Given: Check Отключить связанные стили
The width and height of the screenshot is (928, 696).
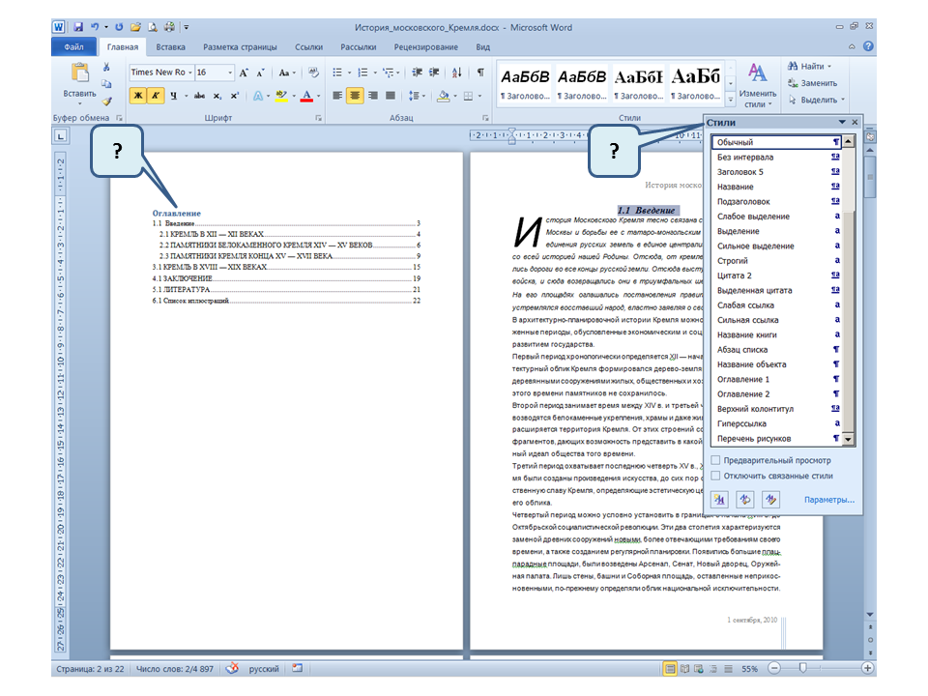Looking at the screenshot, I should click(x=715, y=476).
